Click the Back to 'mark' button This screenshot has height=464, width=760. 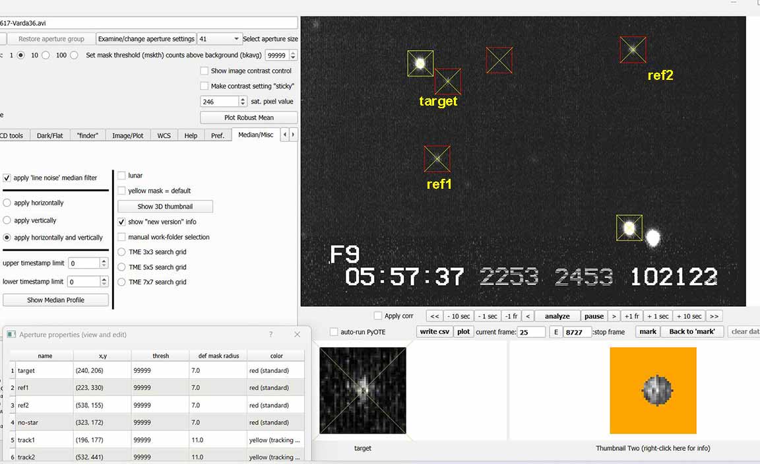pos(691,331)
